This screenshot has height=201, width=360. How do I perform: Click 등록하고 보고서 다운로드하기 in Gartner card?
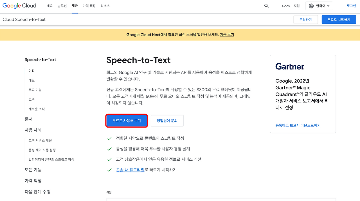[x=298, y=125]
